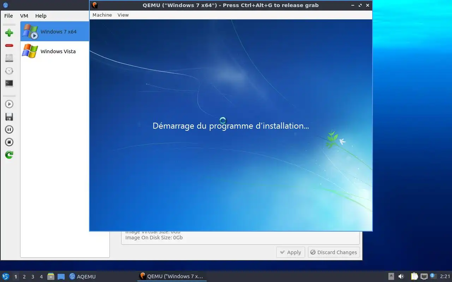The width and height of the screenshot is (452, 282).
Task: Minimize the QEMU window
Action: [x=353, y=5]
